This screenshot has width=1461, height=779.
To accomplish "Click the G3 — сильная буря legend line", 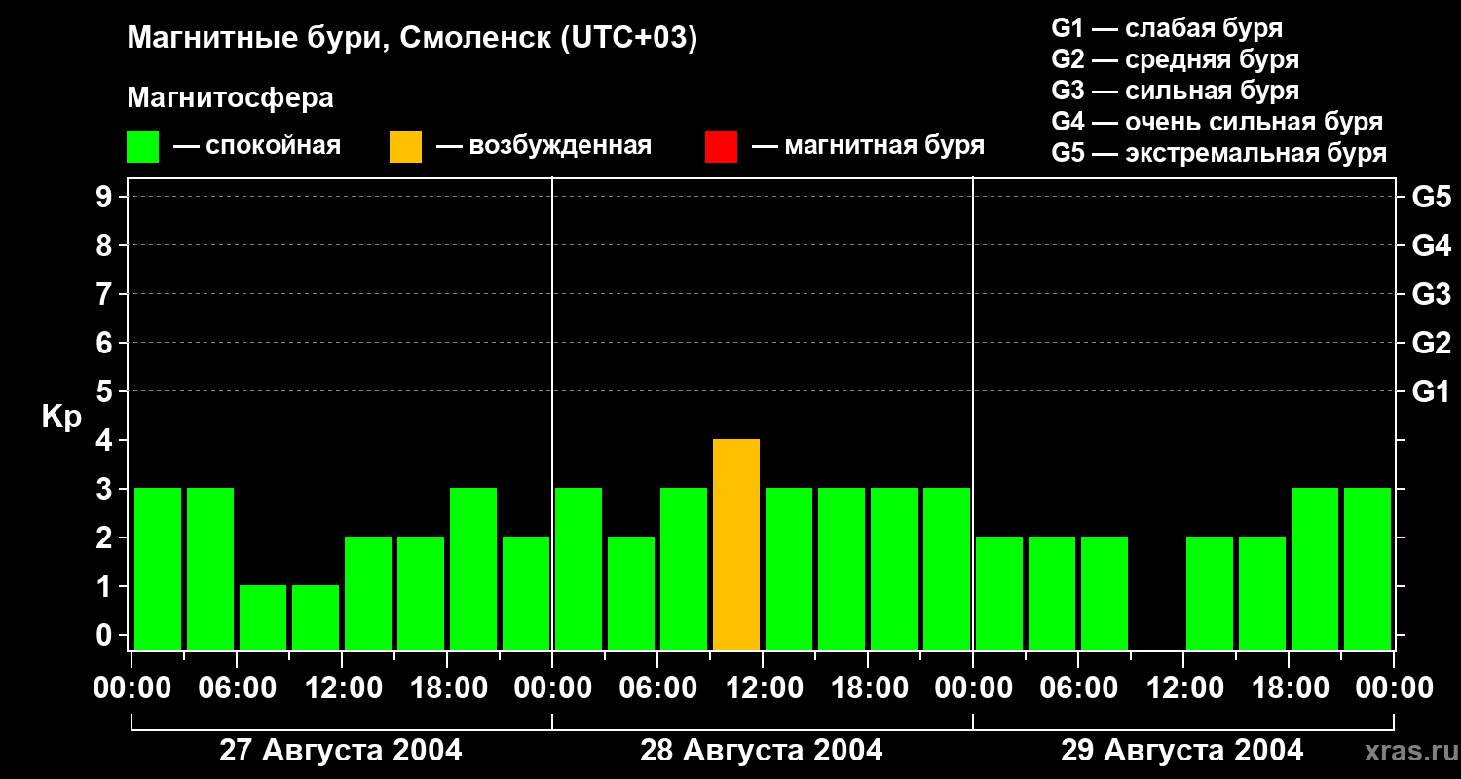I will (x=1176, y=91).
